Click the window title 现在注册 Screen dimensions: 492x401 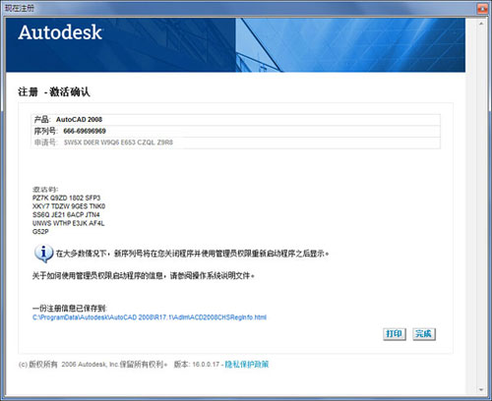coord(20,8)
